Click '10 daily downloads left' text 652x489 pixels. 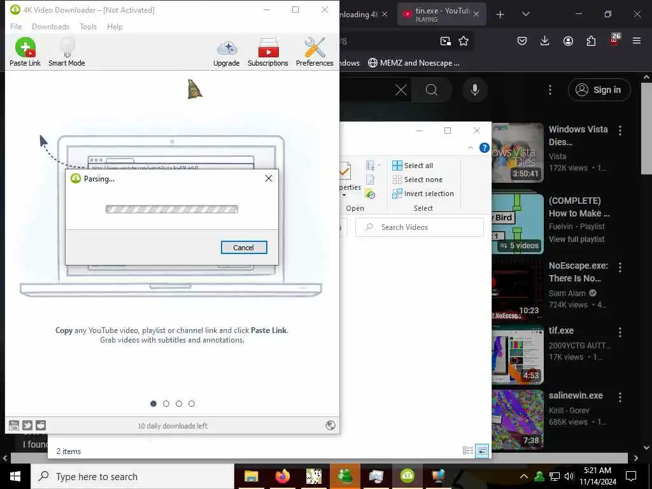[173, 426]
